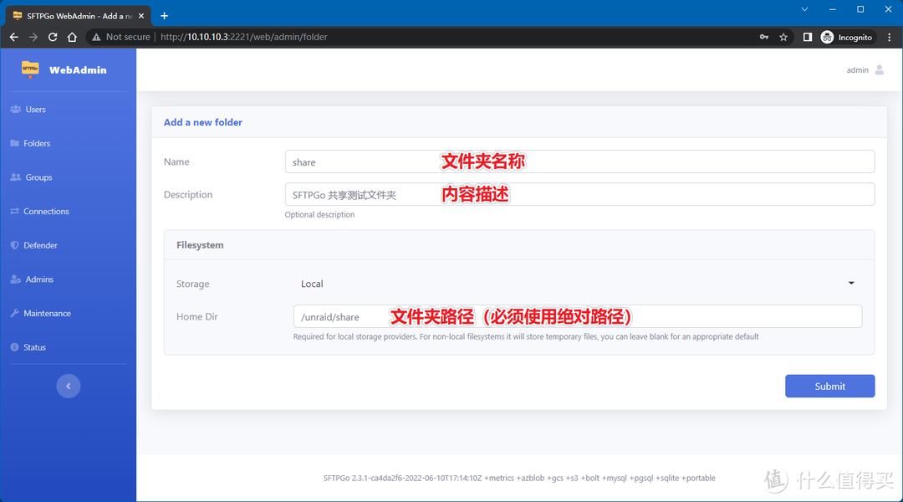Click the key icon in the address bar

763,37
